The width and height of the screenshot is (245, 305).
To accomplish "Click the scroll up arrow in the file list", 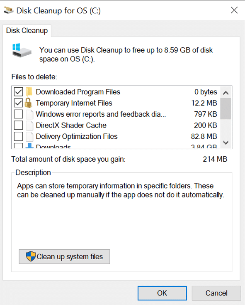I will (226, 93).
